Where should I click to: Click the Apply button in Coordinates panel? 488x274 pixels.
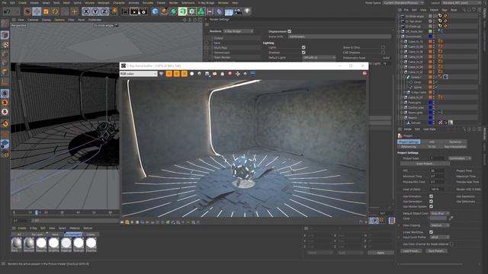pyautogui.click(x=380, y=253)
